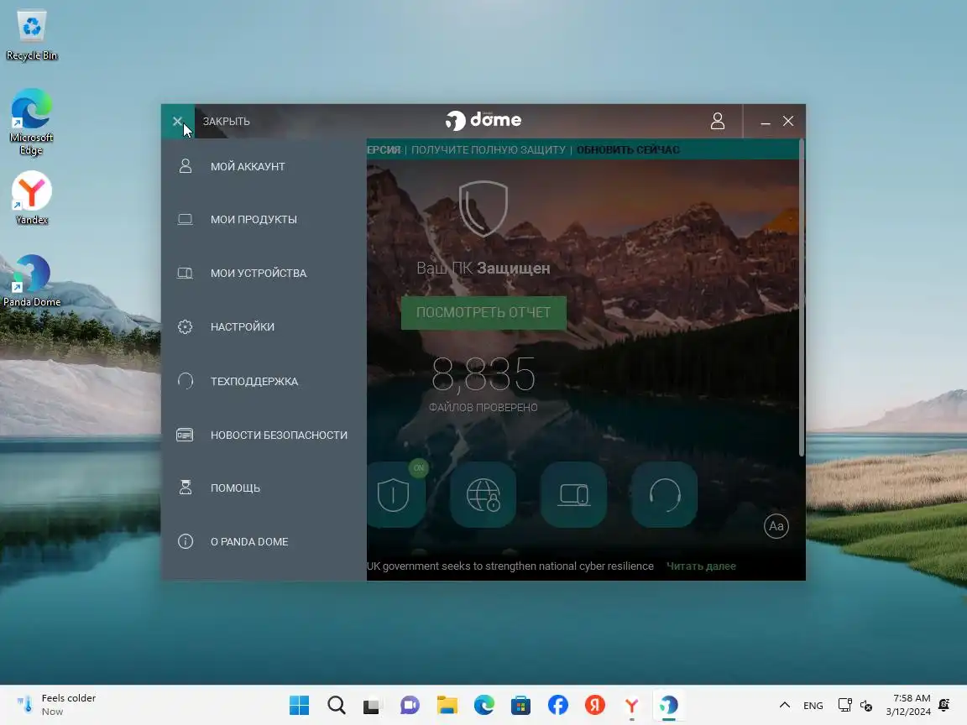Minimize the Panda Dome window

tap(766, 122)
